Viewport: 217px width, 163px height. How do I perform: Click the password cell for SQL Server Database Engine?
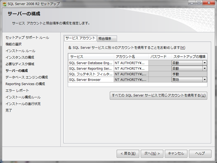160,63
